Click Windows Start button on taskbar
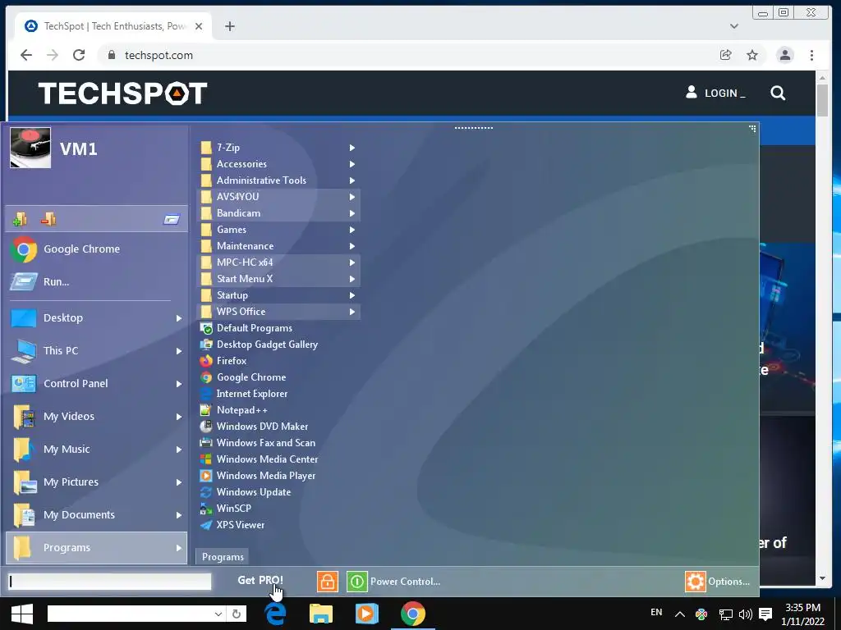Screen dimensions: 841x630 click(22, 614)
